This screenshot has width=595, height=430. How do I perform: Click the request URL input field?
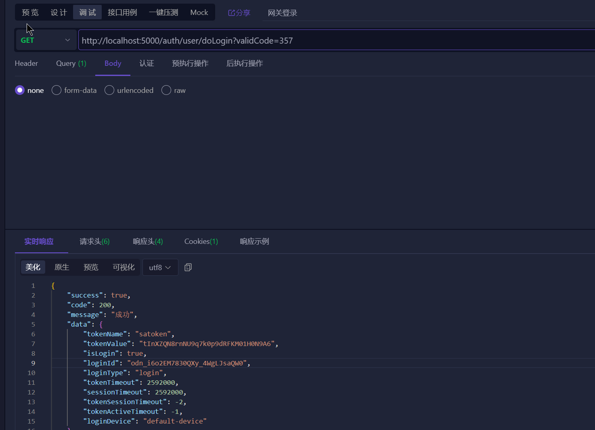pos(337,40)
